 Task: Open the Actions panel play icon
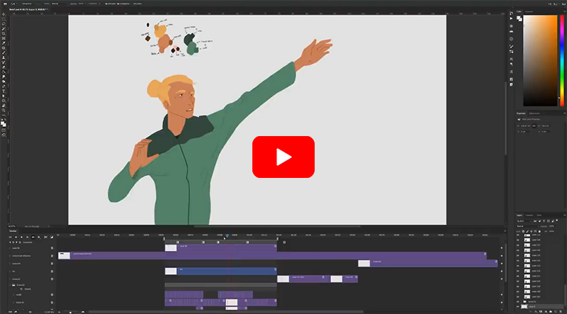pos(511,18)
